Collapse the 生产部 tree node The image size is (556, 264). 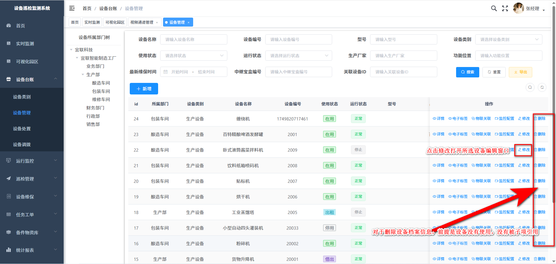(83, 75)
